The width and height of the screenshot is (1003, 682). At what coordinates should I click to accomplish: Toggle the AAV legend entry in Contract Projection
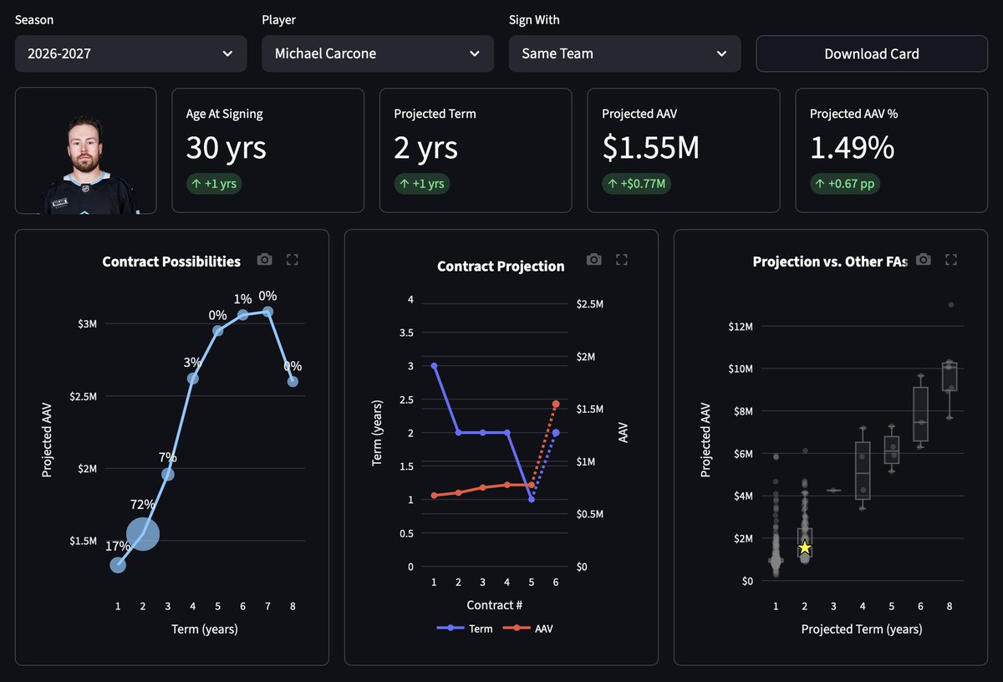coord(527,629)
